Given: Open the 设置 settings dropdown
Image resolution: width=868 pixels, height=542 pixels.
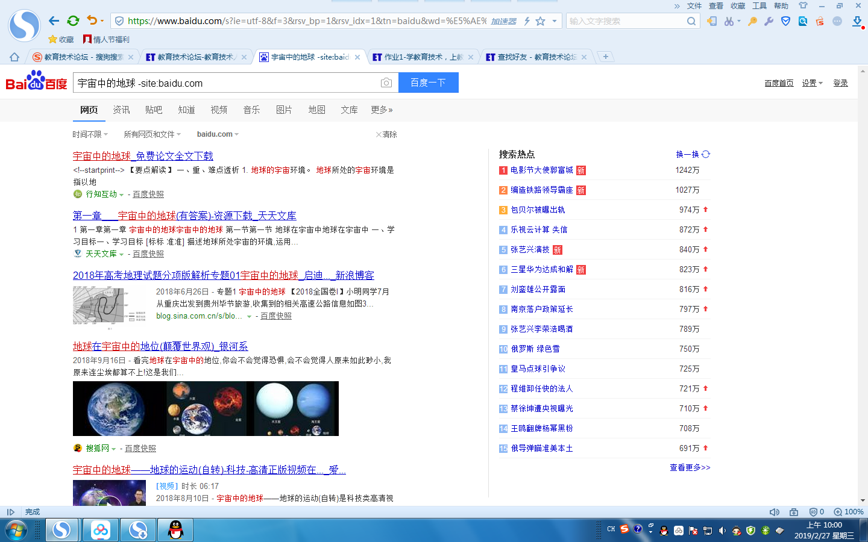Looking at the screenshot, I should 813,83.
